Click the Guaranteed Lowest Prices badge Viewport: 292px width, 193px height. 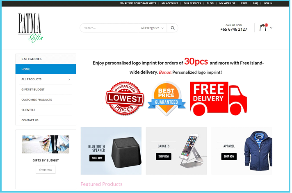coord(125,98)
